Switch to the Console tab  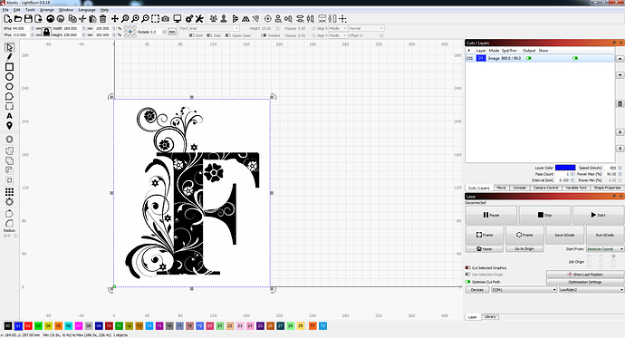tap(519, 188)
